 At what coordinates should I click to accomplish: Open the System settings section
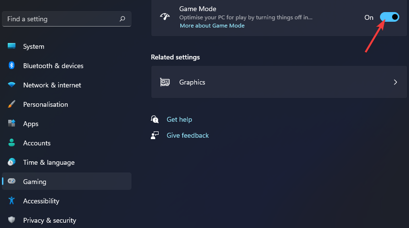coord(67,46)
